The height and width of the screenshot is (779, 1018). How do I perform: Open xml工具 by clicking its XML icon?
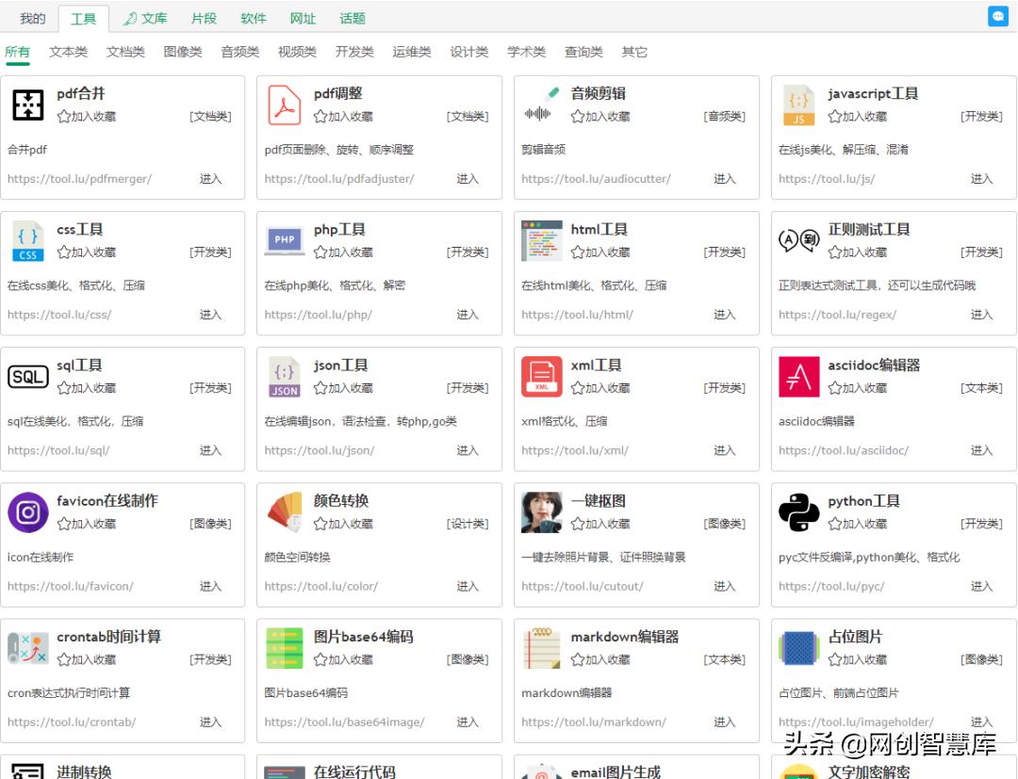540,377
